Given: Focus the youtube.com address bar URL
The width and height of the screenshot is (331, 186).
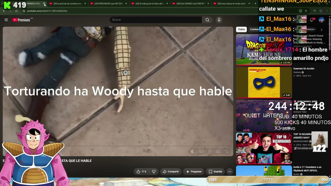Looking at the screenshot, I should coord(47,11).
